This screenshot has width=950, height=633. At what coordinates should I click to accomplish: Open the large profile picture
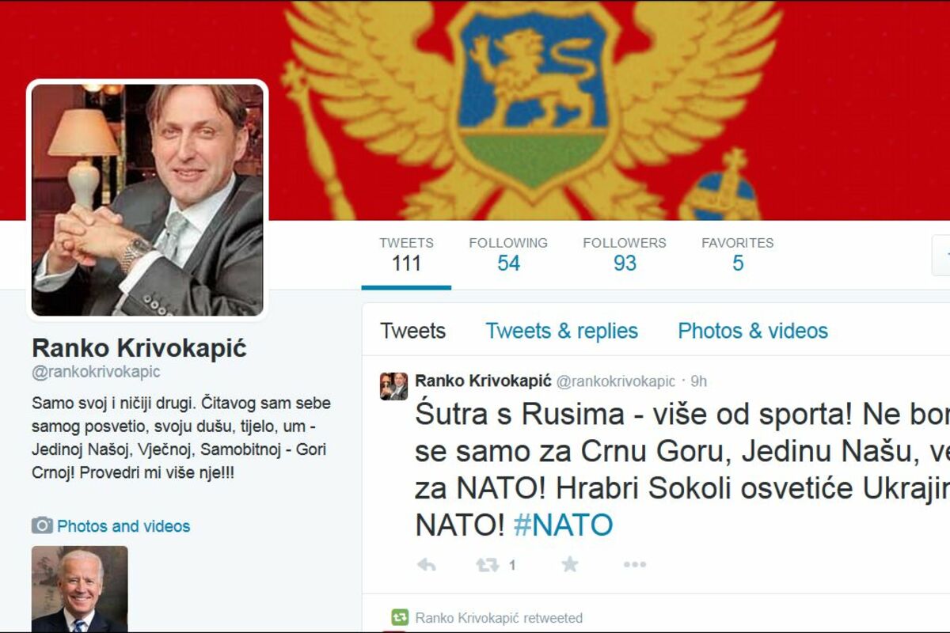[x=147, y=200]
